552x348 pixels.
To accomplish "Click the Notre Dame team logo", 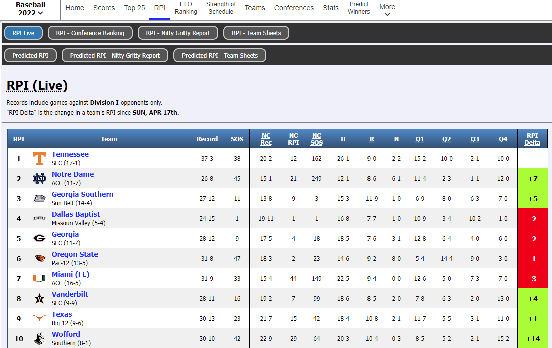I will [39, 179].
